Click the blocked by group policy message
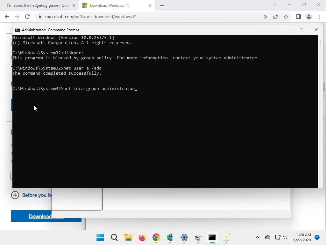Screen dimensions: 326x245 pos(136,58)
